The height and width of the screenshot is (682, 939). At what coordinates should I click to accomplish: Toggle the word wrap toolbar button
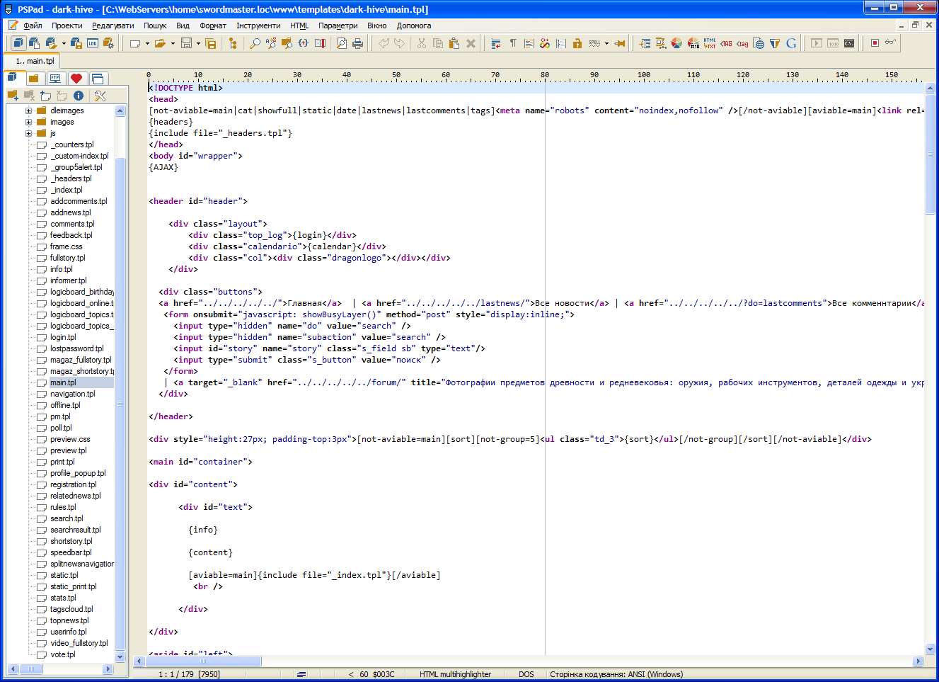tap(496, 43)
